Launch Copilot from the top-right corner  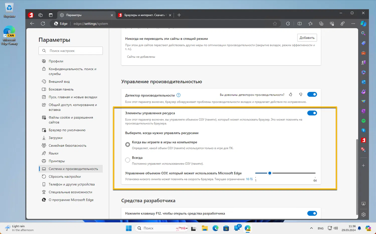tap(363, 23)
